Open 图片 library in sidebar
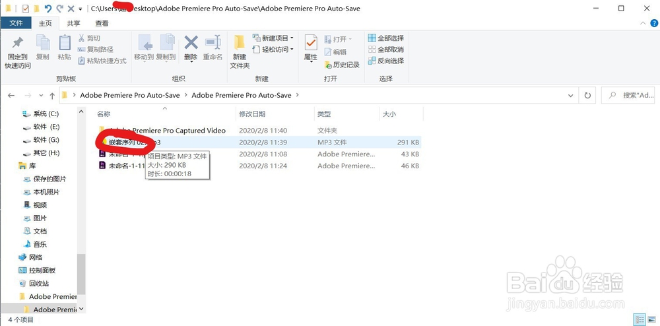The width and height of the screenshot is (660, 326). (34, 218)
